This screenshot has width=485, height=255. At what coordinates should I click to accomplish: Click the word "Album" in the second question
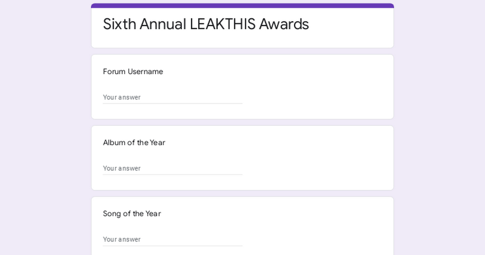114,142
